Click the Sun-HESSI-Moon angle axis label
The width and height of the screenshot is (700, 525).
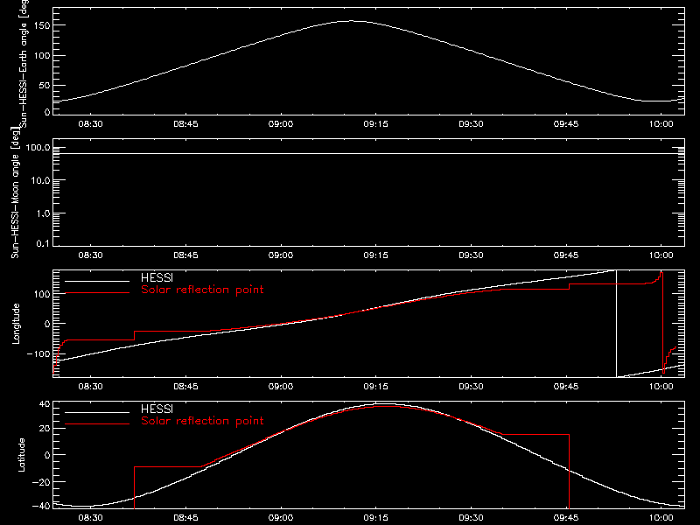pyautogui.click(x=16, y=192)
